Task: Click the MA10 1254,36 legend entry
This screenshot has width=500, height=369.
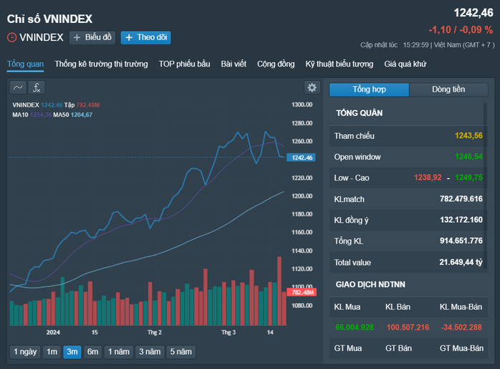Action: point(32,115)
